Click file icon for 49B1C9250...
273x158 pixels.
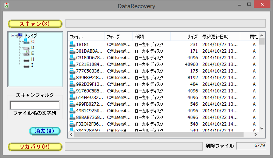pos(72,110)
